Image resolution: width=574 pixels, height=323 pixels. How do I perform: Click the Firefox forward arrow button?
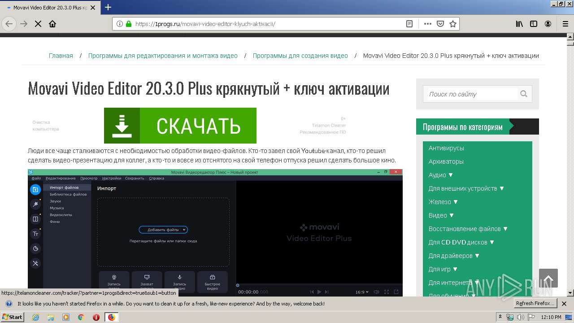click(x=24, y=24)
